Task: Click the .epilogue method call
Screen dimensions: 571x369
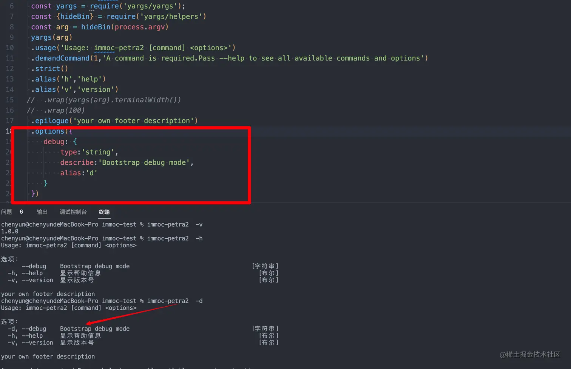Action: [50, 121]
